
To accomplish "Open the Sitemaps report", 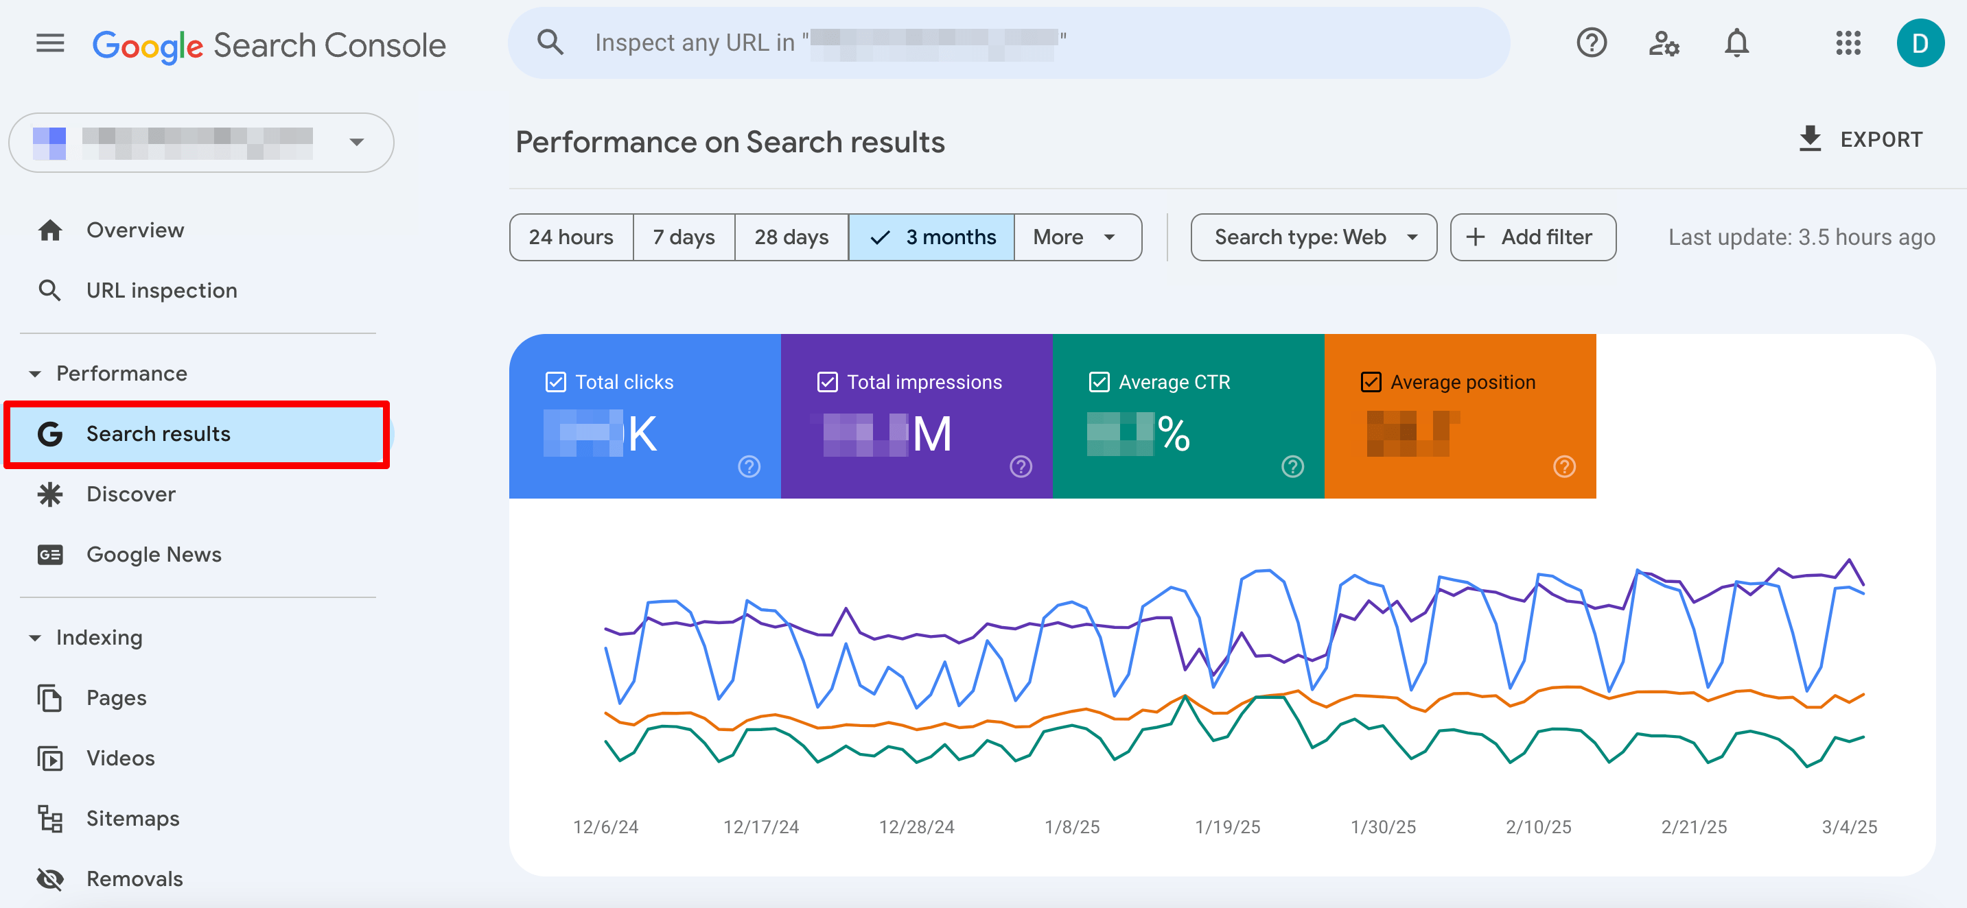I will point(133,818).
